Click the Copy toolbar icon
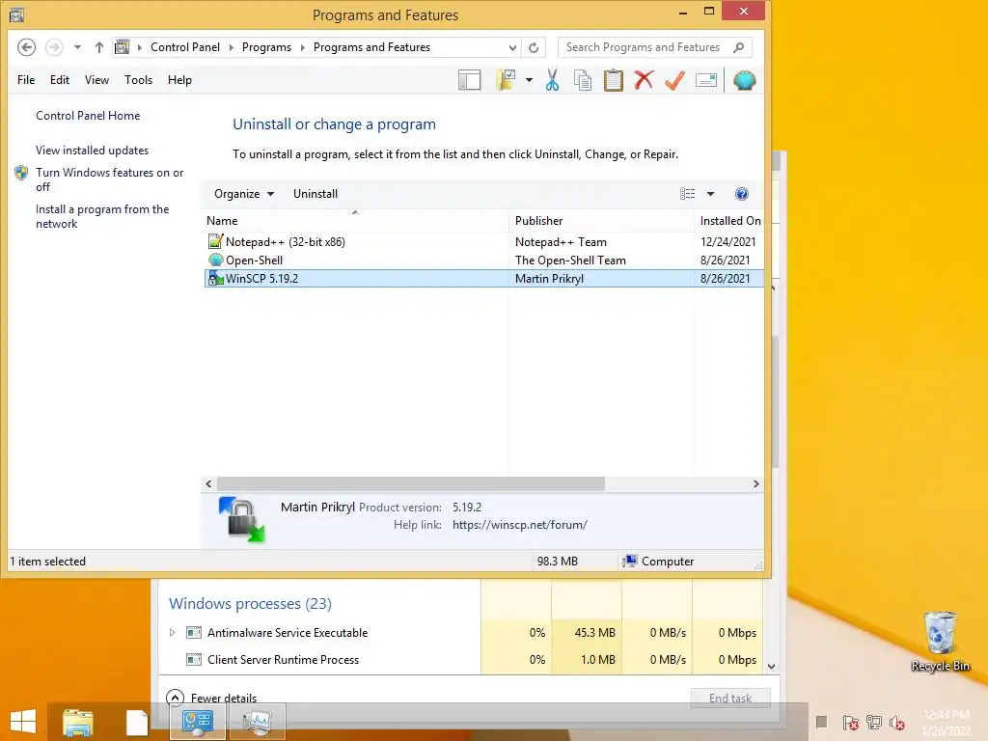The width and height of the screenshot is (988, 741). [583, 80]
